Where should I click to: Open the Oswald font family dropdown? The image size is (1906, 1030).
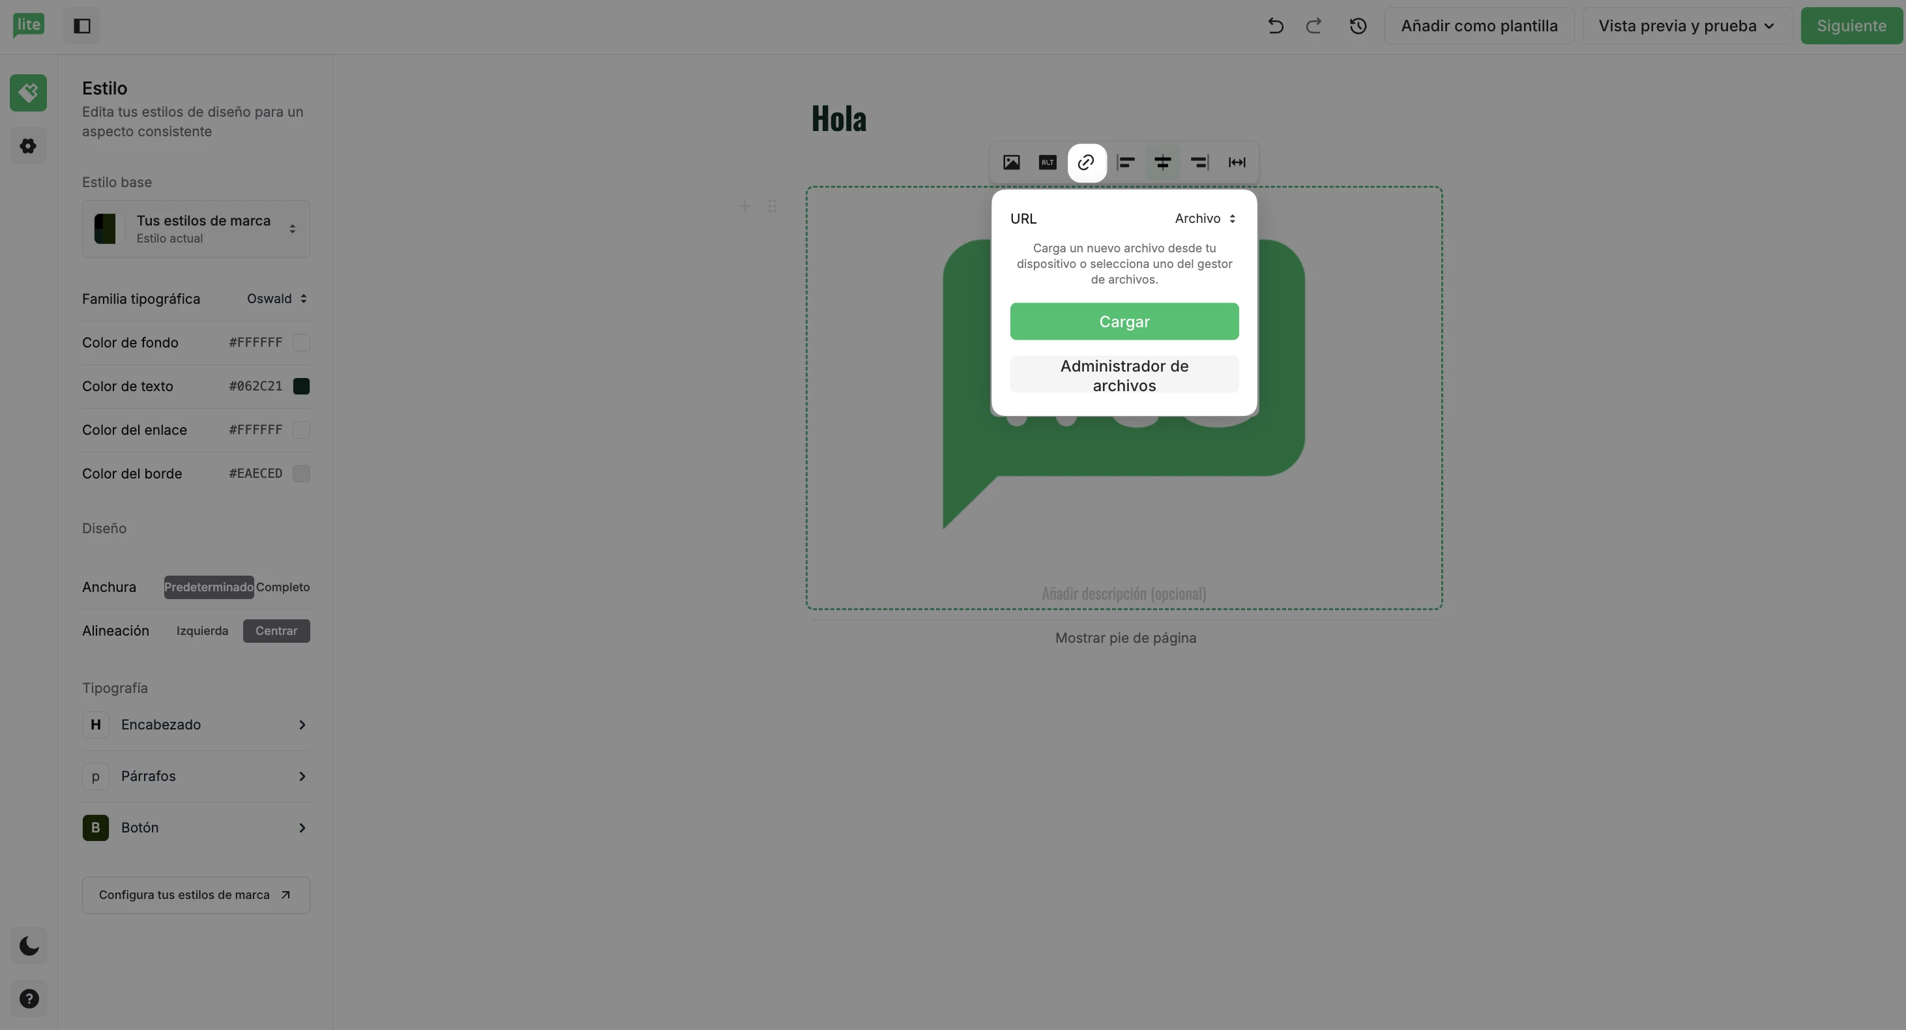point(277,299)
